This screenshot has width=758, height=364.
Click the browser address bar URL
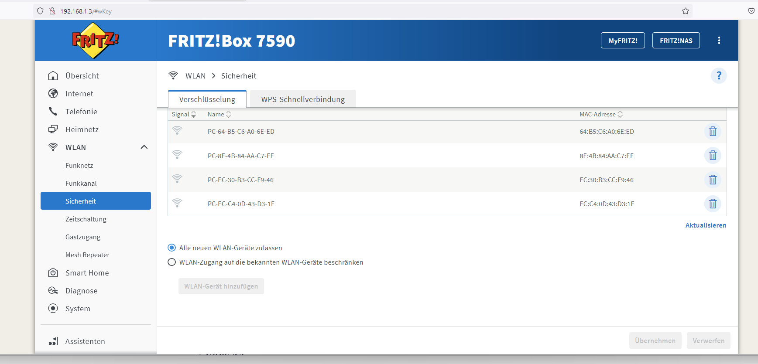86,11
